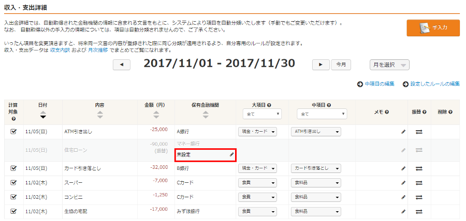Click transfer arrows icon in ATM引き出し row
Image resolution: width=466 pixels, height=221 pixels.
[419, 132]
